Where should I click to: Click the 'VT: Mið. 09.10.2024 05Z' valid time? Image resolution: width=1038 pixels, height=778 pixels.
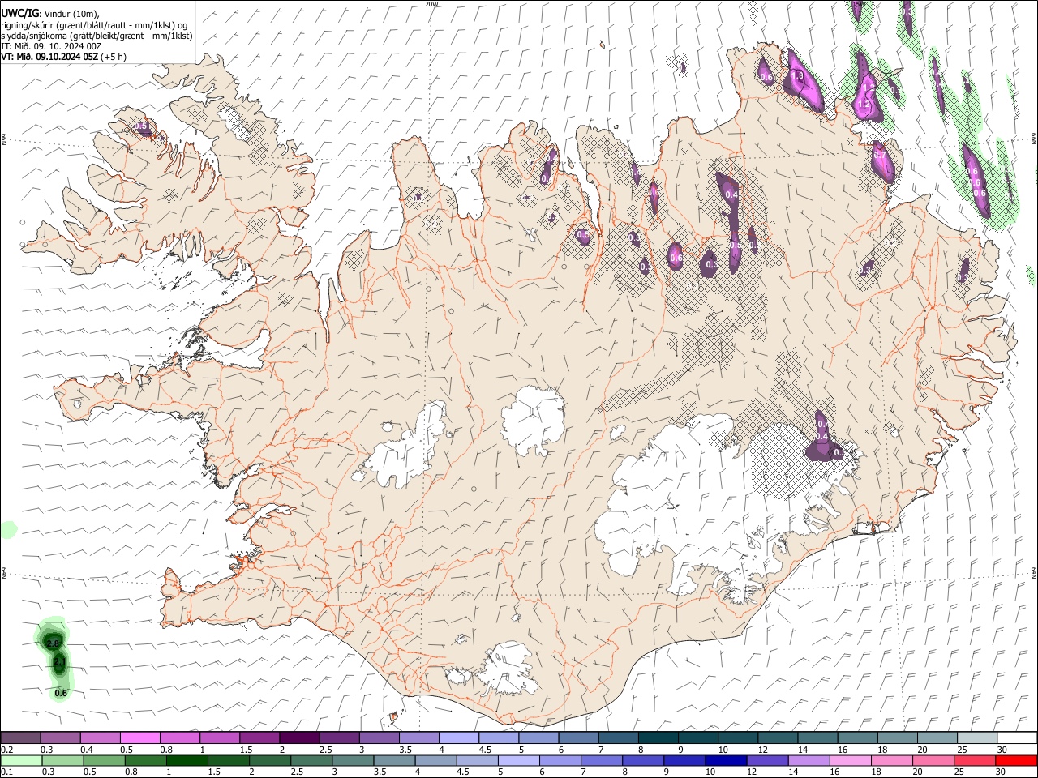[x=49, y=57]
